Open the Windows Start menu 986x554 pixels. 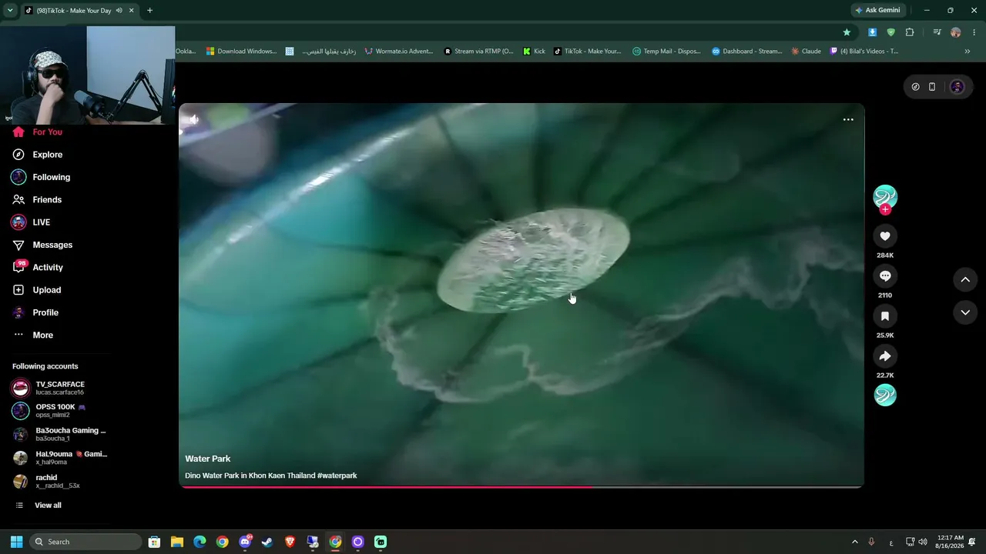point(16,542)
